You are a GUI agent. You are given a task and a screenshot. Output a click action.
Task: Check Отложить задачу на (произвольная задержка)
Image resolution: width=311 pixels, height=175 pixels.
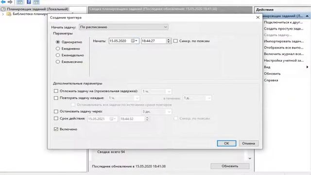[x=56, y=91]
